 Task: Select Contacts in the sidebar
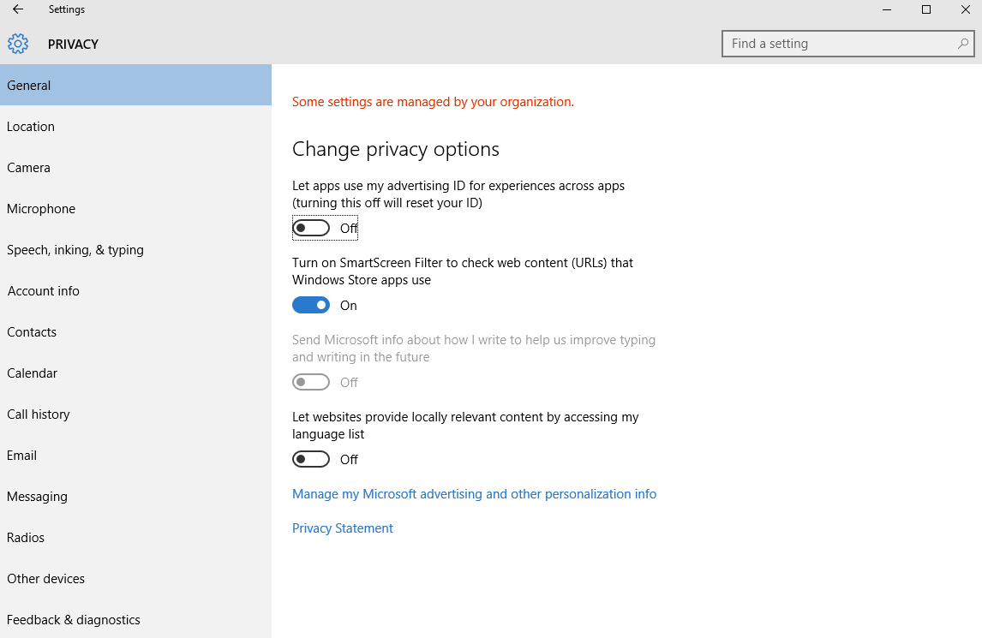[32, 332]
